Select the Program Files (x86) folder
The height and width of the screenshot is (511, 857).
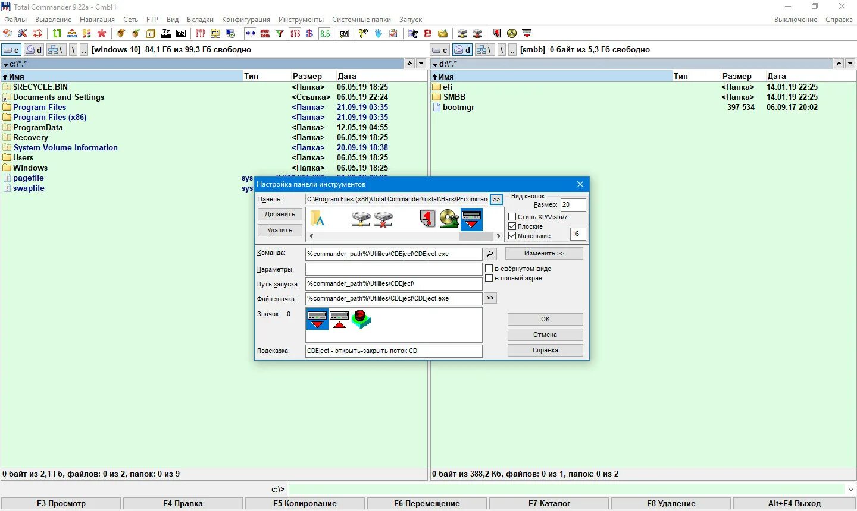(49, 117)
